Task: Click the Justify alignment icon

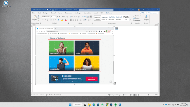Action: [x=78, y=20]
